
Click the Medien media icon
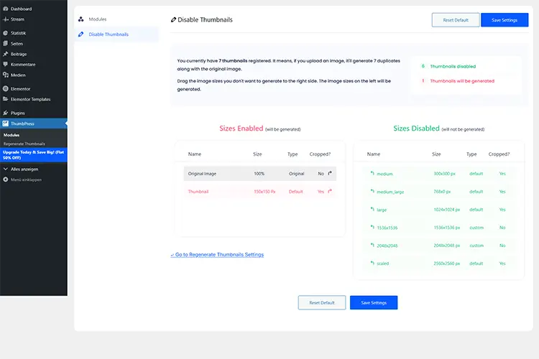click(6, 75)
